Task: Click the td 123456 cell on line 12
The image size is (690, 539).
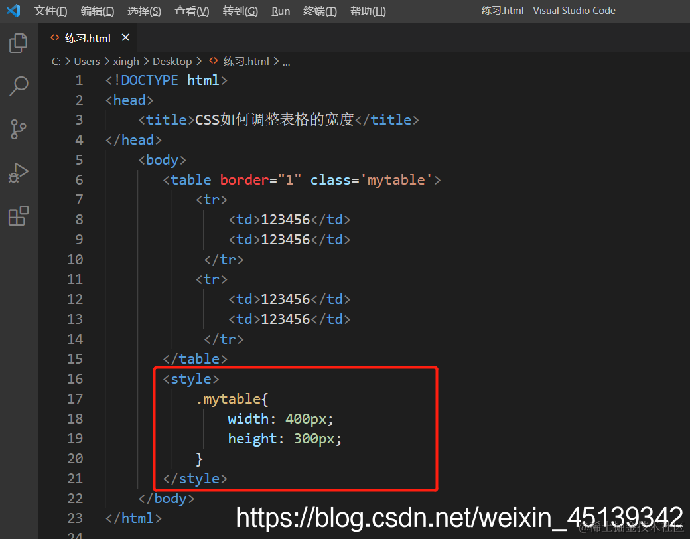Action: coord(289,299)
